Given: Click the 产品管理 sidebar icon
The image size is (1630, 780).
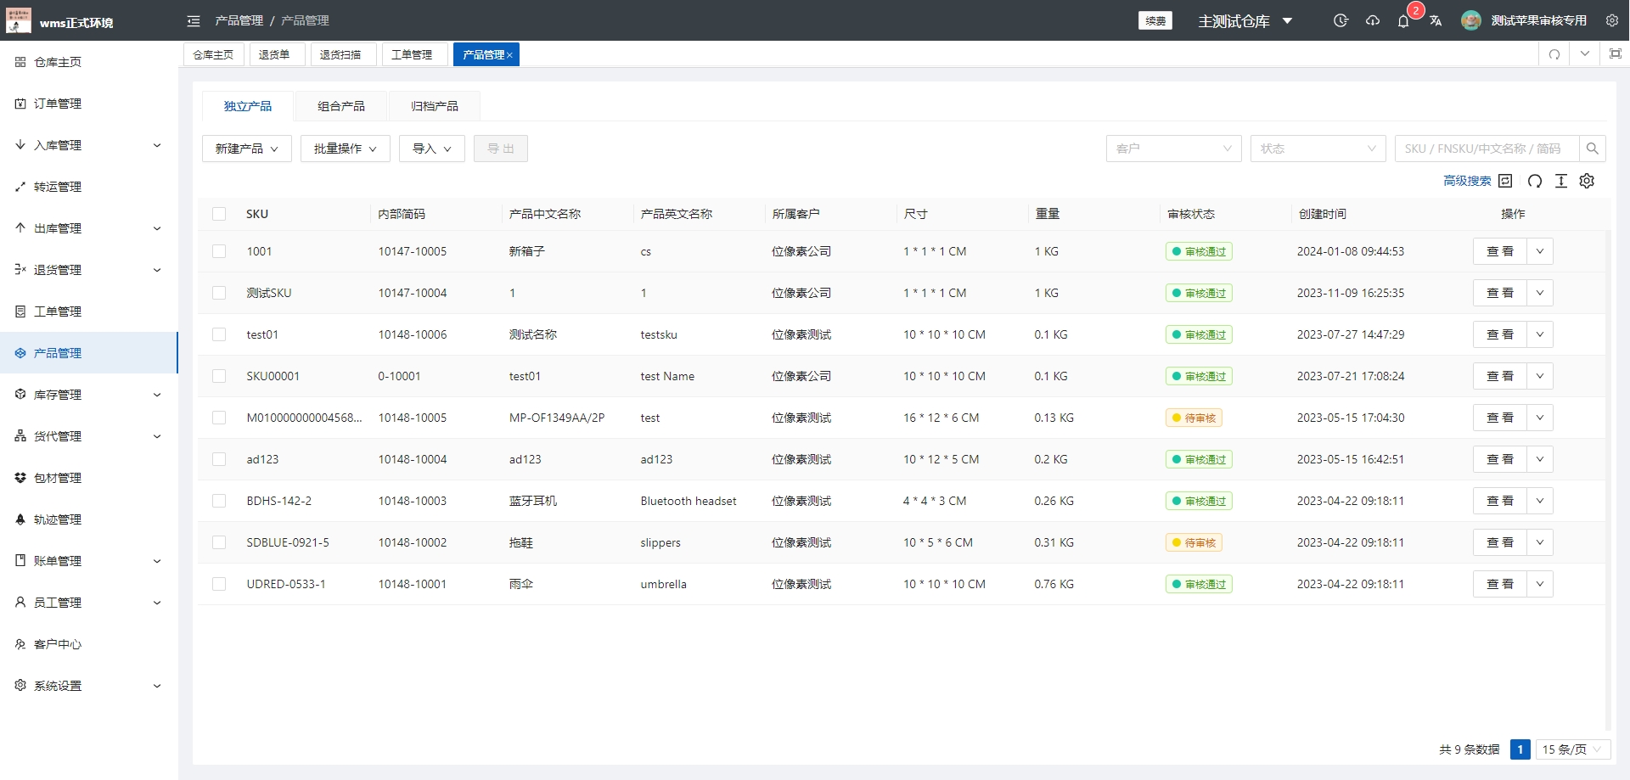Looking at the screenshot, I should click(20, 353).
